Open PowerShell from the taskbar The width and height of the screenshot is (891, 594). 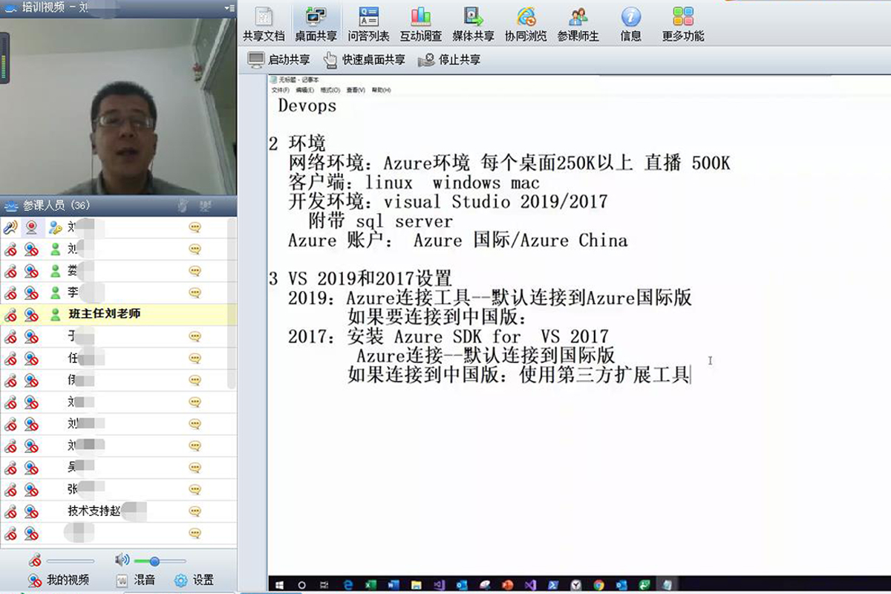coord(553,585)
